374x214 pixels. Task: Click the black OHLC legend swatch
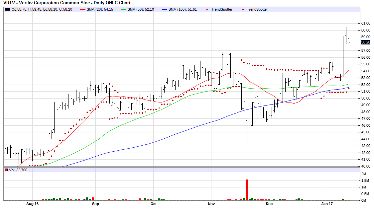coord(8,10)
